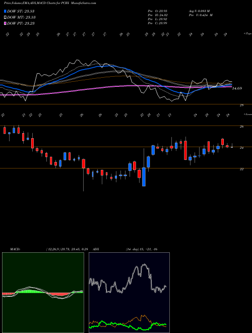Screen dimensions: 252x333
Task: Click the 22 price axis label
Action: pos(241,169)
